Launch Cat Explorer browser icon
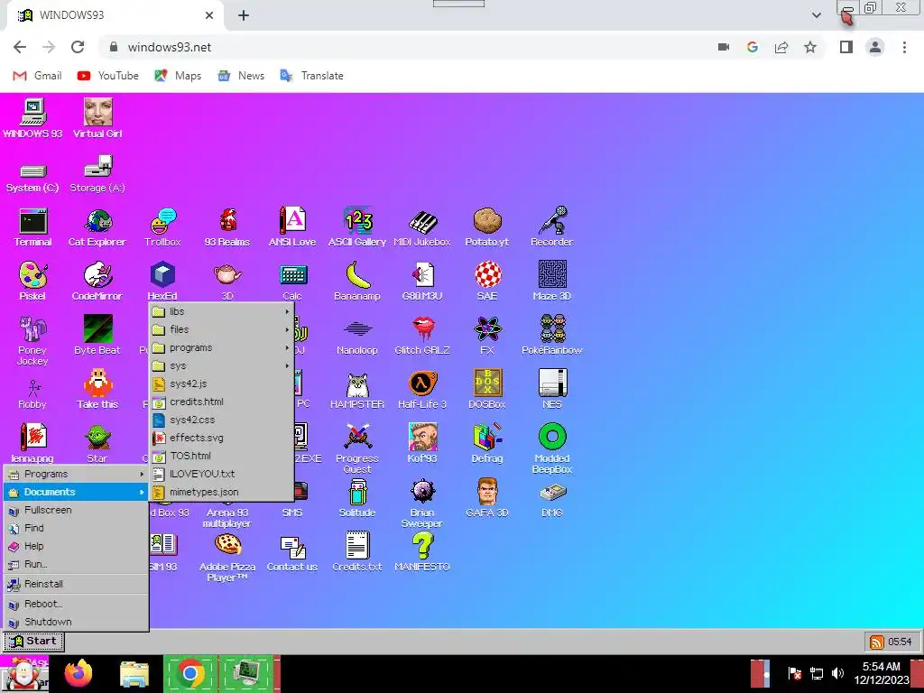The image size is (924, 693). click(97, 227)
